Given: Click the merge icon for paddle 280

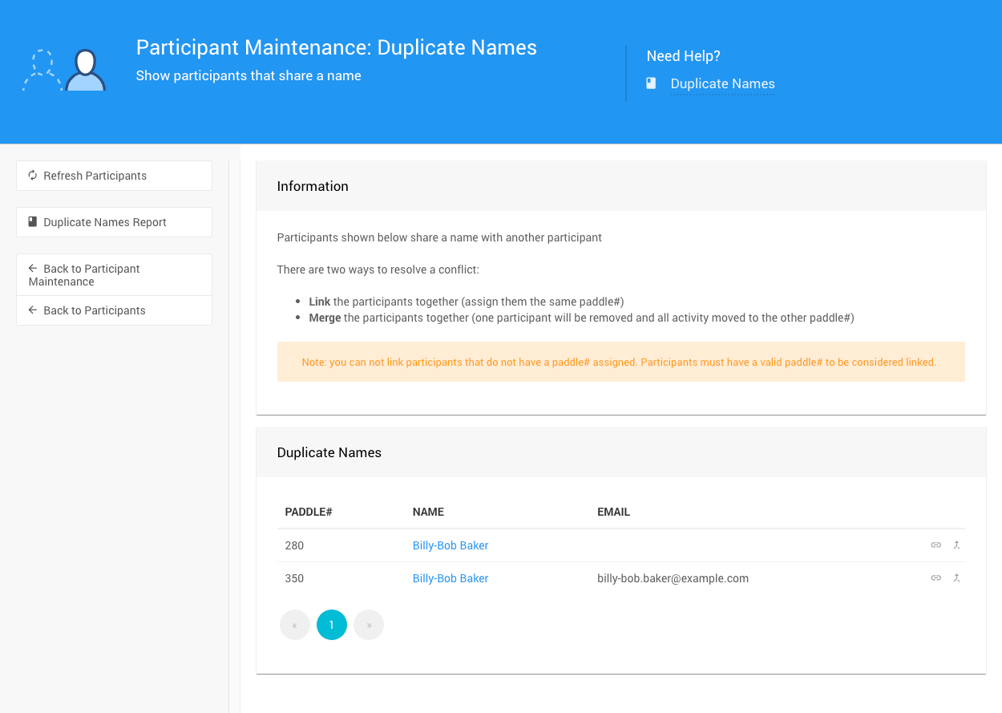Looking at the screenshot, I should tap(956, 545).
